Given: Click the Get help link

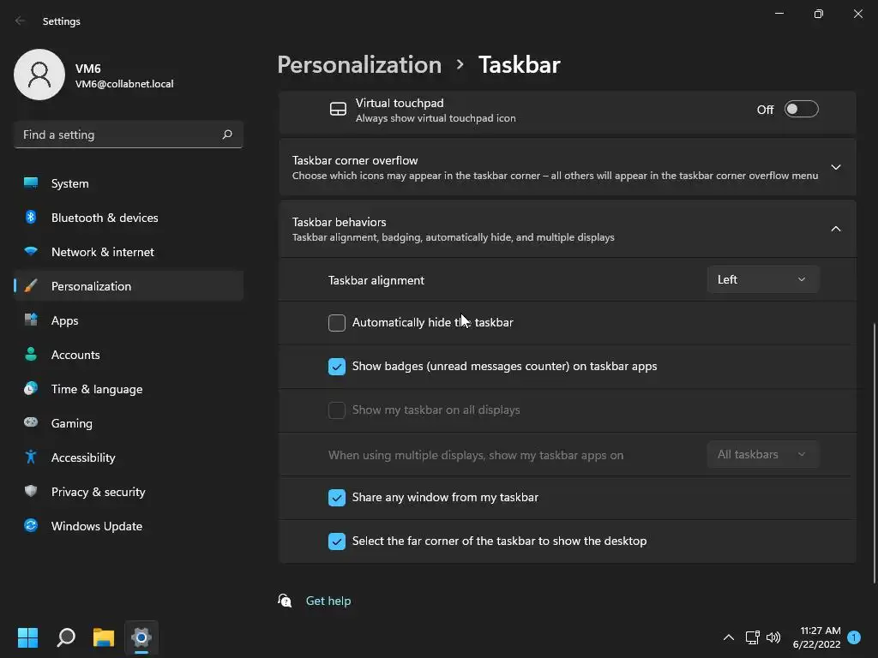Looking at the screenshot, I should click(x=328, y=601).
